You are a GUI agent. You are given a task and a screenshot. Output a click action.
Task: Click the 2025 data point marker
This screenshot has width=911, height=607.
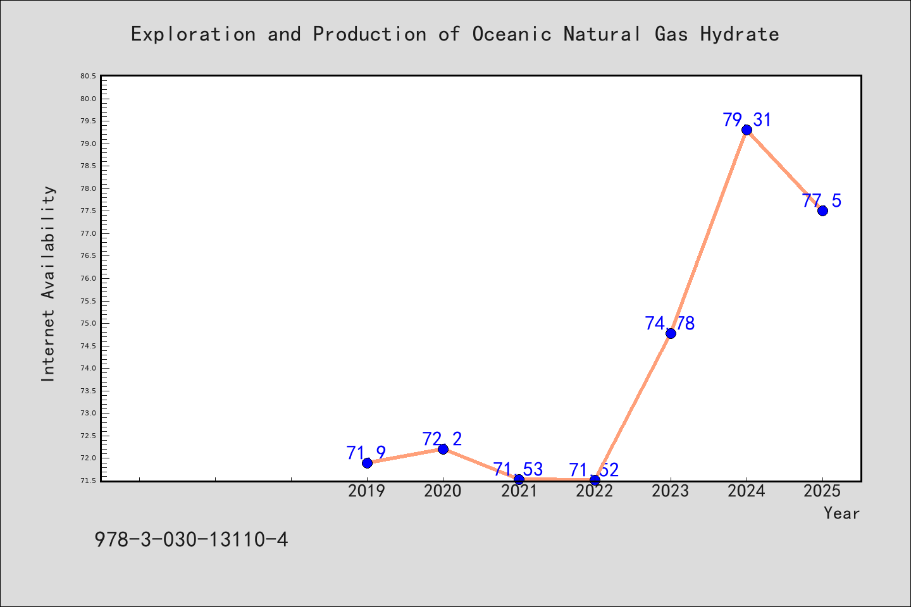click(822, 211)
